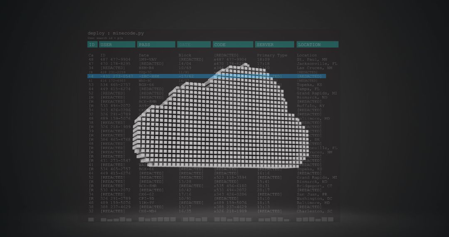Screen dimensions: 449x237
Task: Select server time '20:17'
Action: [x=263, y=190]
